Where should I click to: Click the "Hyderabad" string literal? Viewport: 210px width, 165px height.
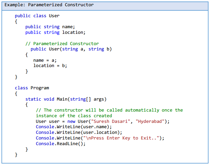[x=150, y=121]
